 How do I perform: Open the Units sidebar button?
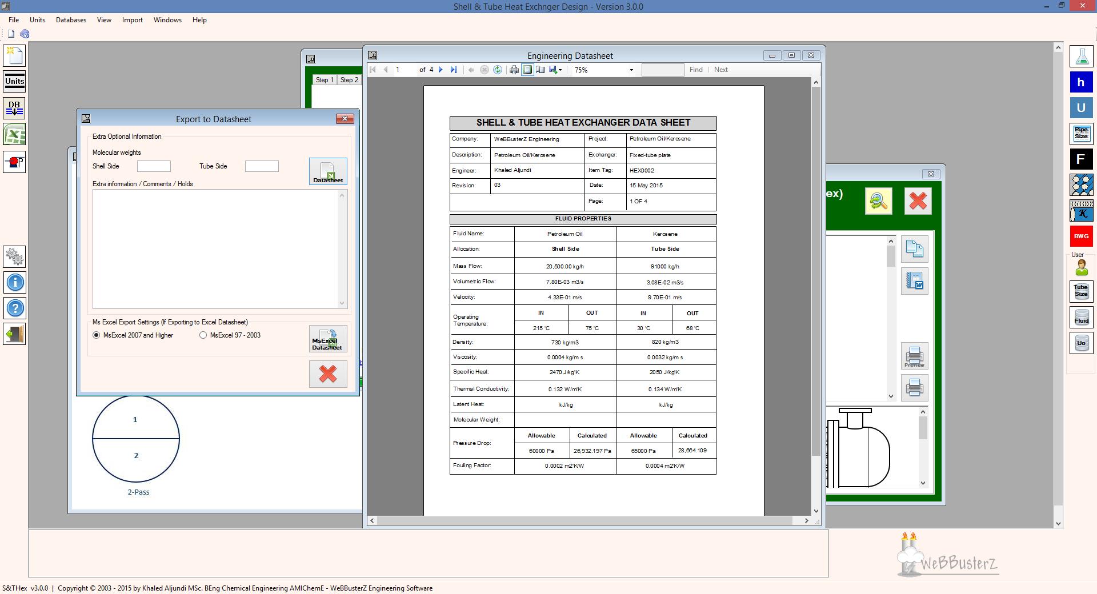[15, 82]
